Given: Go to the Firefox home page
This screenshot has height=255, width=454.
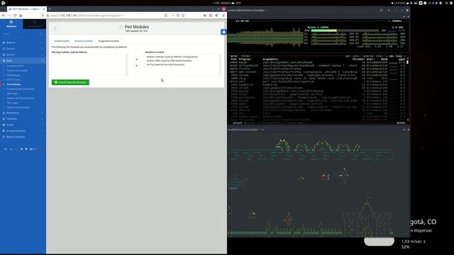Looking at the screenshot, I should [x=21, y=16].
